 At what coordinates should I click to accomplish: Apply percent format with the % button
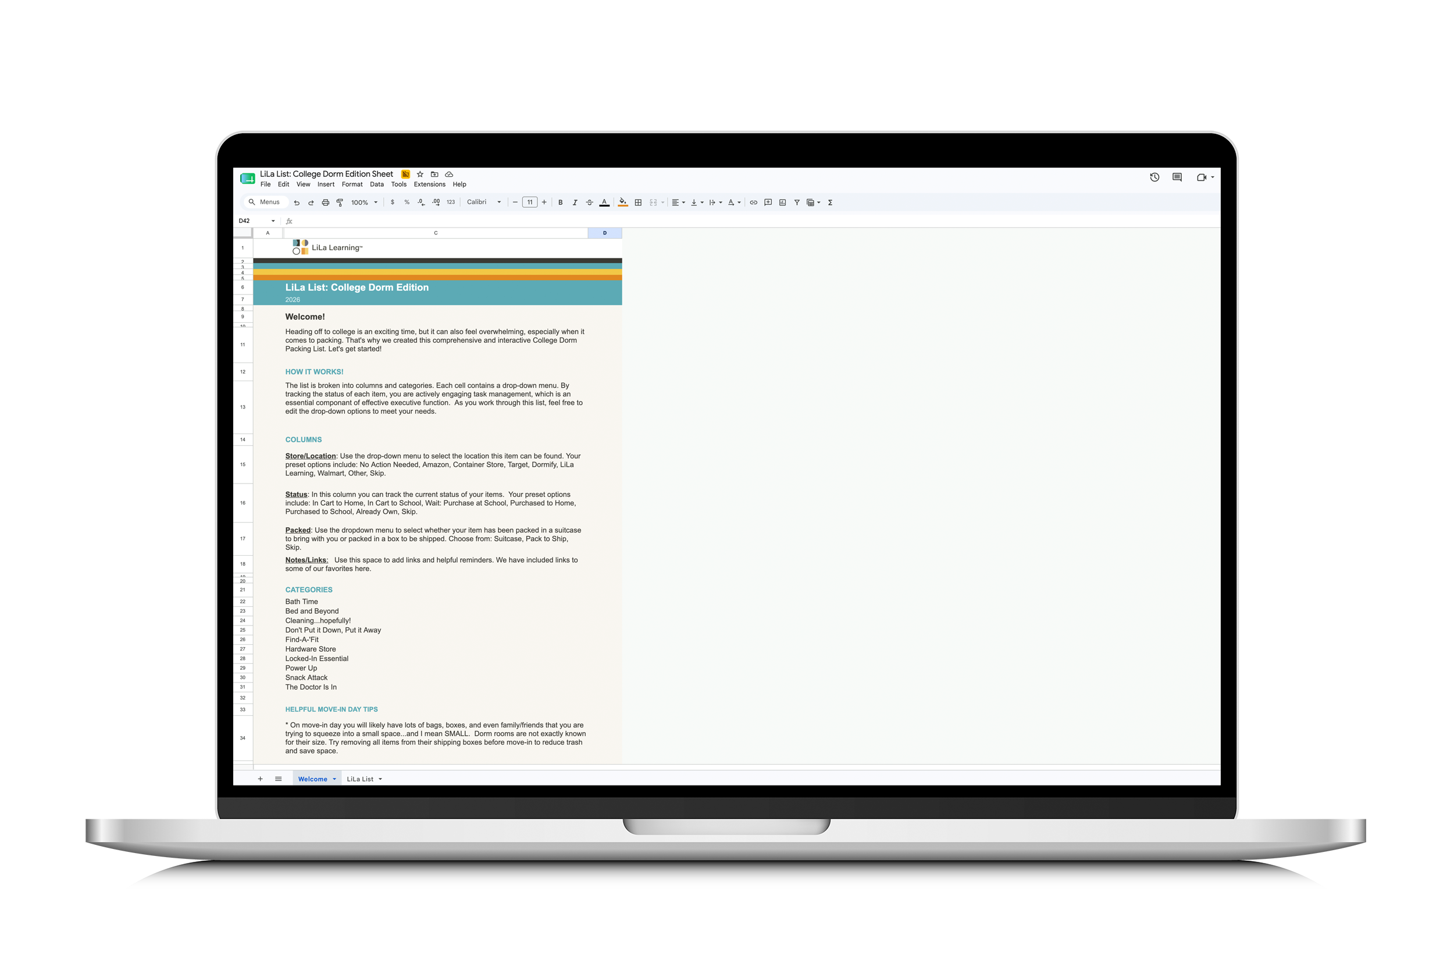407,202
